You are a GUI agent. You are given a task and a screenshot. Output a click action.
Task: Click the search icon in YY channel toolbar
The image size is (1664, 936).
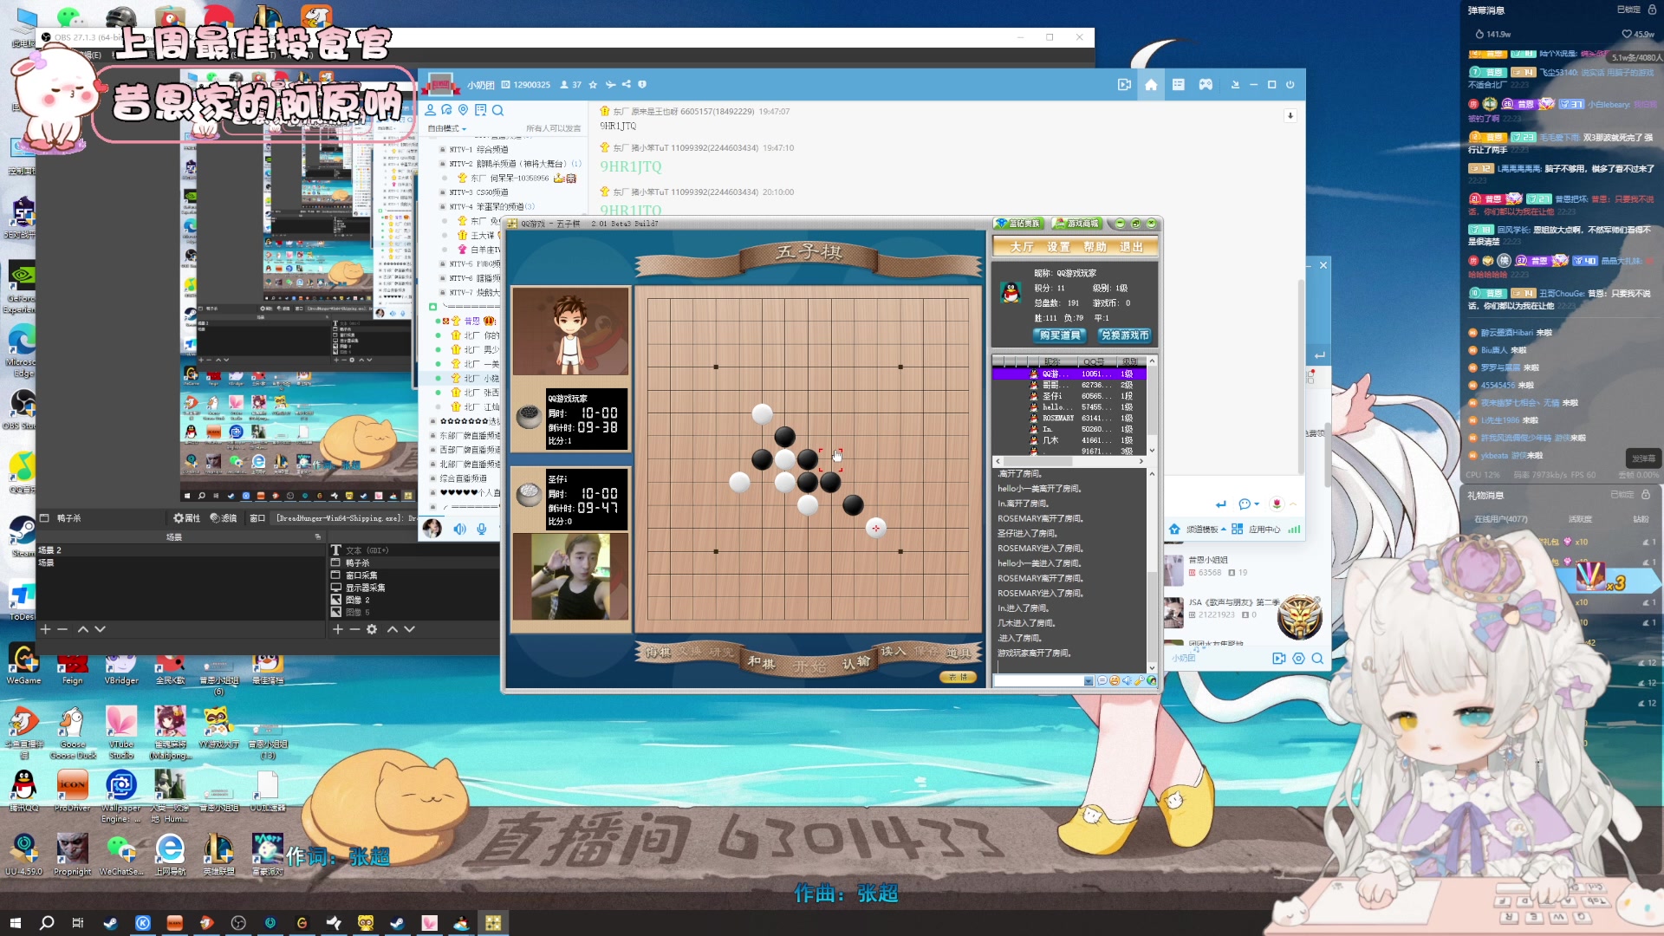[x=497, y=110]
